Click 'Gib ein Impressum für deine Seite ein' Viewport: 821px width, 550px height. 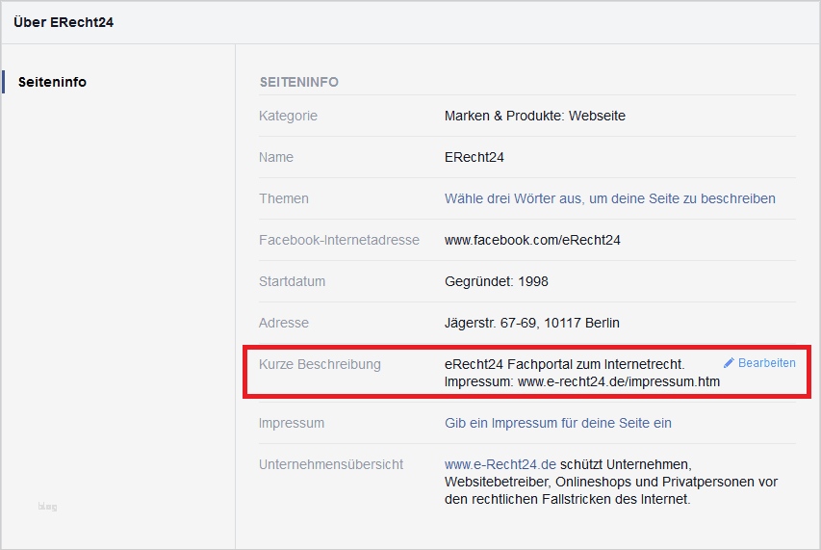tap(557, 423)
